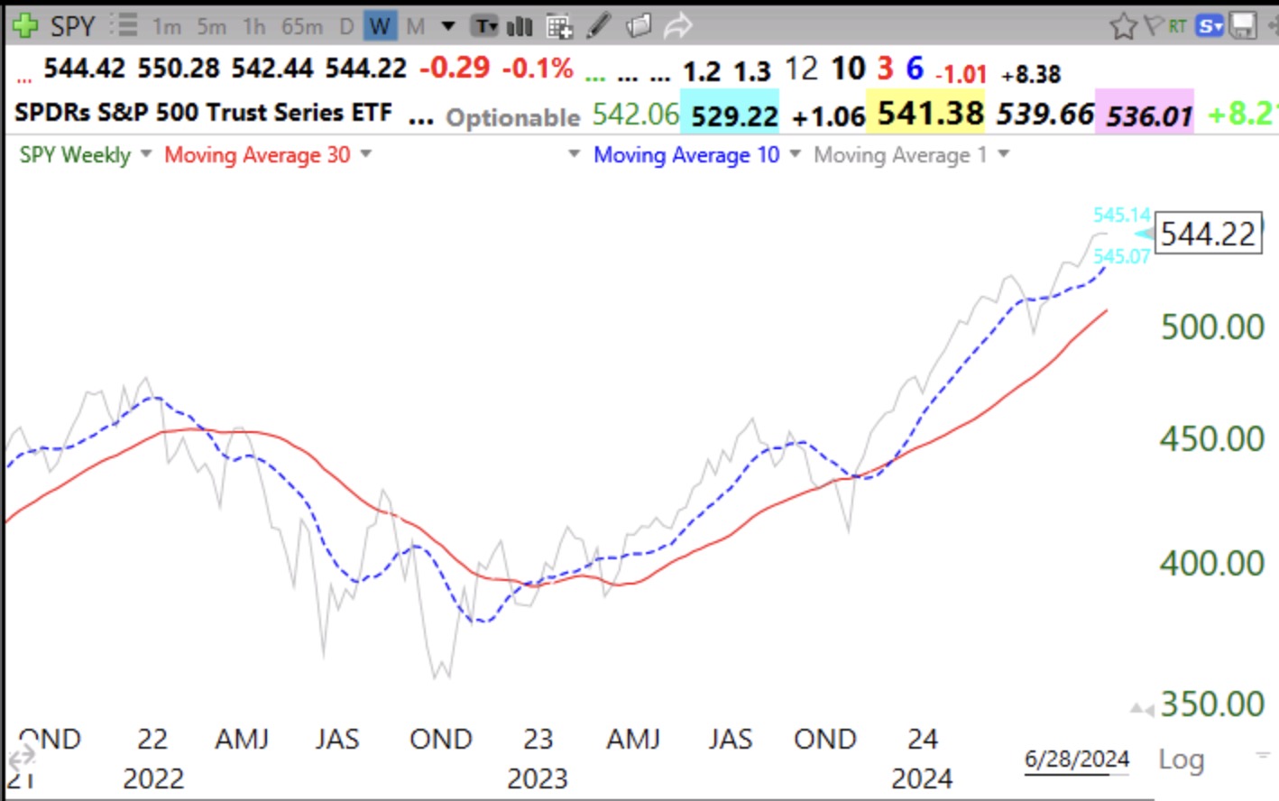This screenshot has width=1279, height=801.
Task: Mark SPY as favorite using star icon
Action: pos(1123,26)
